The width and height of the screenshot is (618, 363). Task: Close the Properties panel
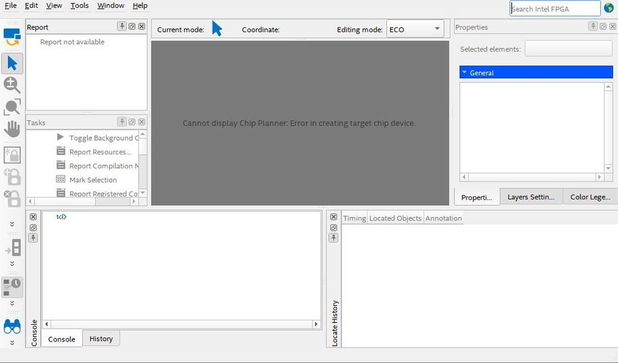coord(612,27)
